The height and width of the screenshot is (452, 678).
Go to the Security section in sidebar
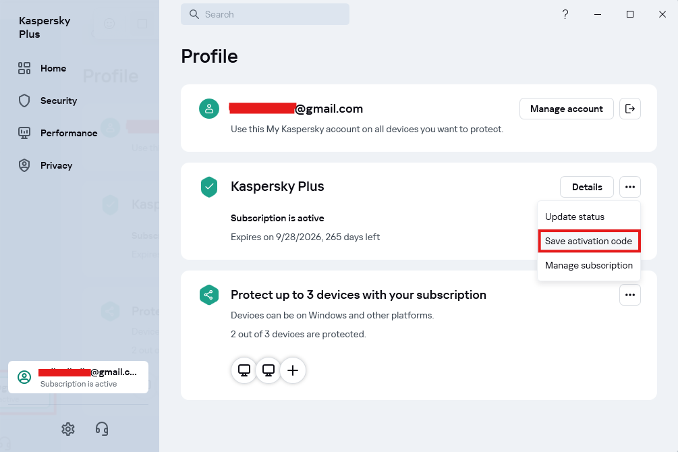tap(58, 101)
